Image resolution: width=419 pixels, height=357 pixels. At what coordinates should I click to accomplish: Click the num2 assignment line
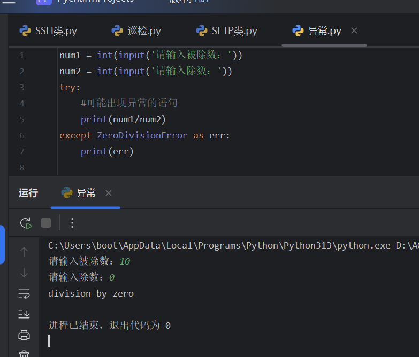146,71
